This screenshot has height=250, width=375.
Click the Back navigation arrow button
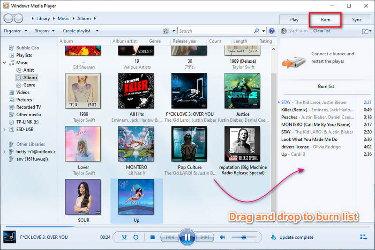pyautogui.click(x=8, y=18)
